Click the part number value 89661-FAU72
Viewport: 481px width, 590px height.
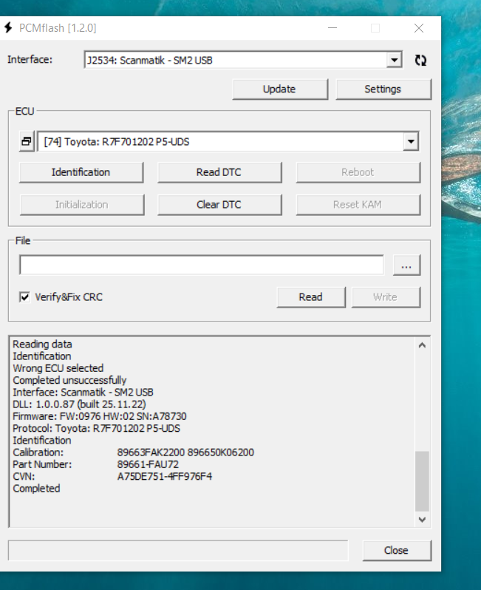148,464
